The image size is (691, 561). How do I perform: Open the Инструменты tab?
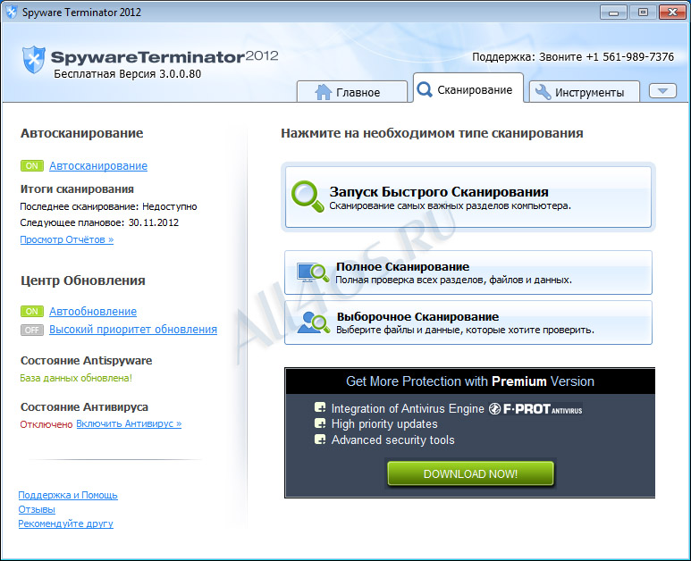tap(585, 92)
